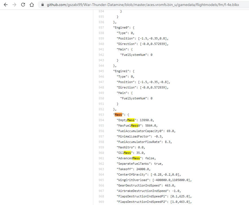
Task: Click the browser forward arrow
Action: (14, 5)
